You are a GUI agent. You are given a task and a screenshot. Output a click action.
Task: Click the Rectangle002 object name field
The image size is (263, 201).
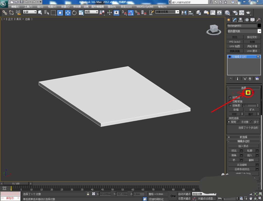click(x=242, y=26)
